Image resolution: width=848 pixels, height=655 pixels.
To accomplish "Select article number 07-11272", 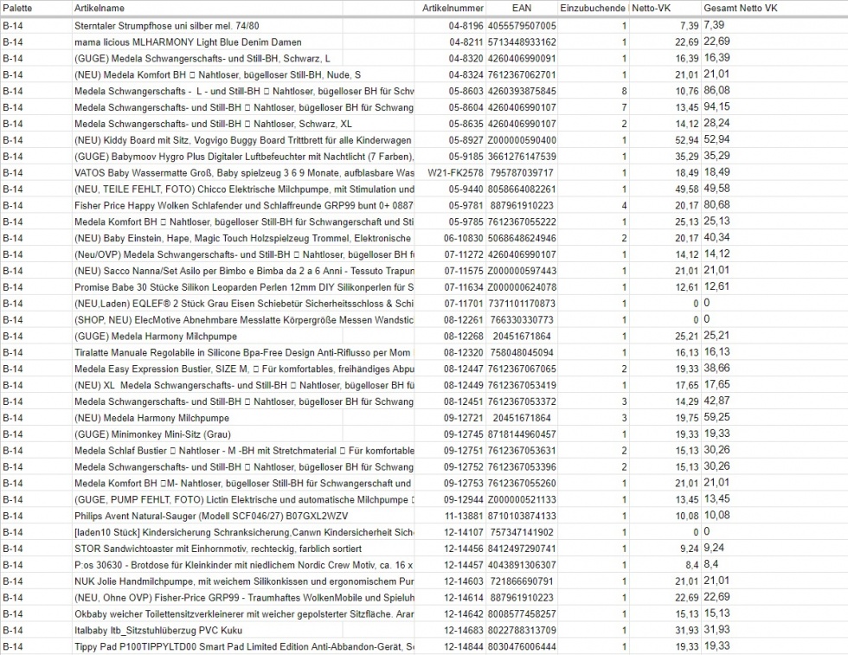I will tap(464, 254).
